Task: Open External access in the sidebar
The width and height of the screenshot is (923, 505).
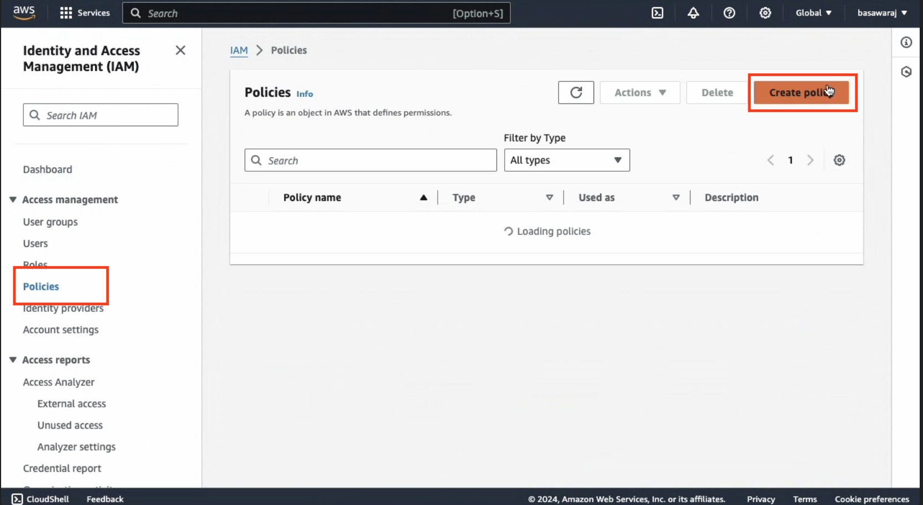Action: coord(72,404)
